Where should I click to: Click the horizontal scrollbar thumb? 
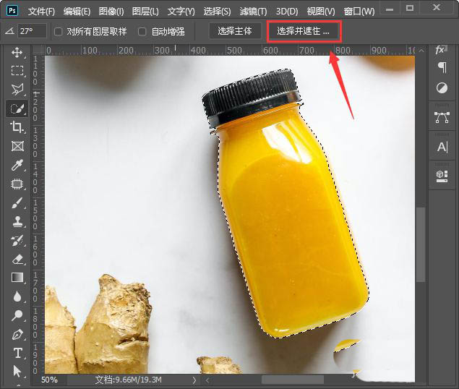pyautogui.click(x=293, y=380)
